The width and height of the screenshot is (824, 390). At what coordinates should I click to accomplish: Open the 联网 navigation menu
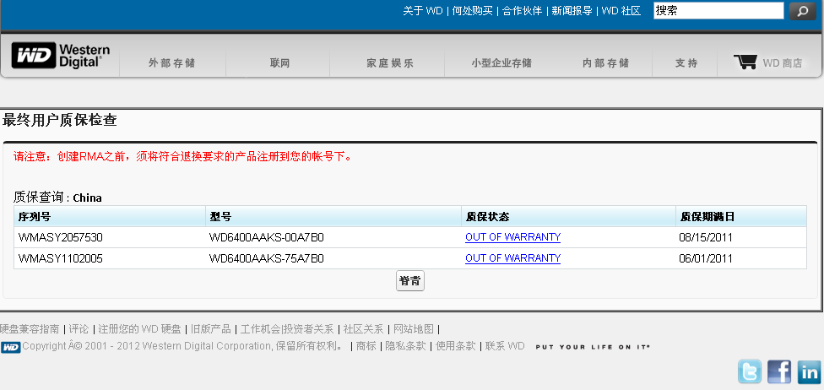click(x=280, y=63)
